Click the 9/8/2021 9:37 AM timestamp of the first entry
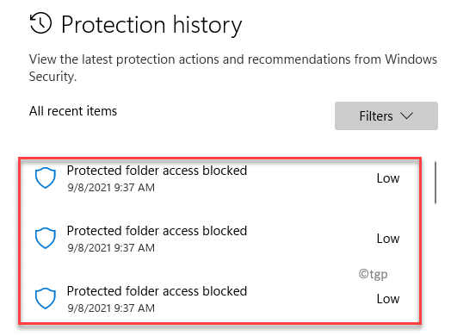The height and width of the screenshot is (336, 451). (x=111, y=188)
